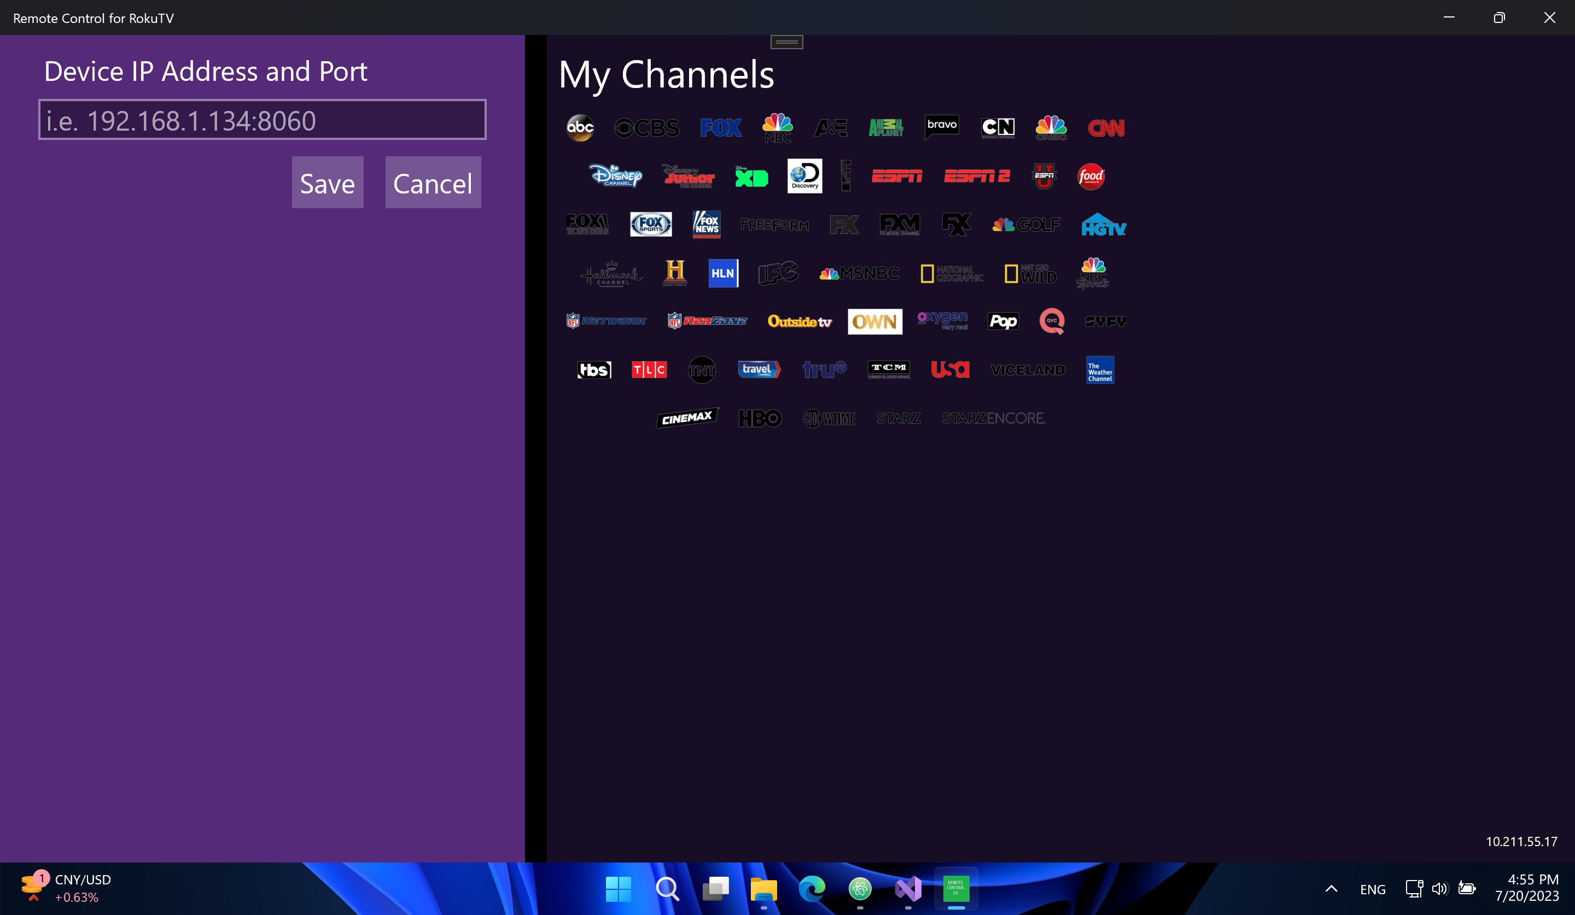Open the Showtime channel
The image size is (1575, 915).
coord(829,418)
